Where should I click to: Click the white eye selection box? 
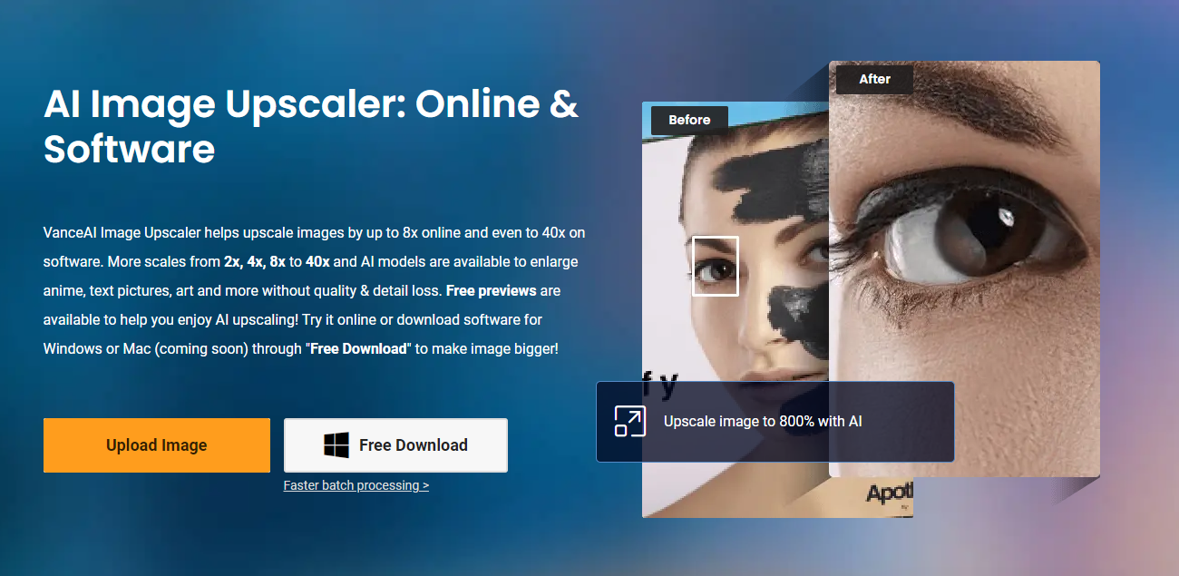click(716, 266)
